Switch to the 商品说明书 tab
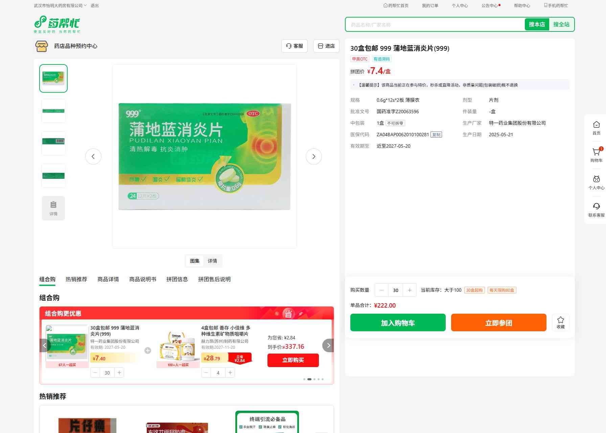 pyautogui.click(x=142, y=279)
